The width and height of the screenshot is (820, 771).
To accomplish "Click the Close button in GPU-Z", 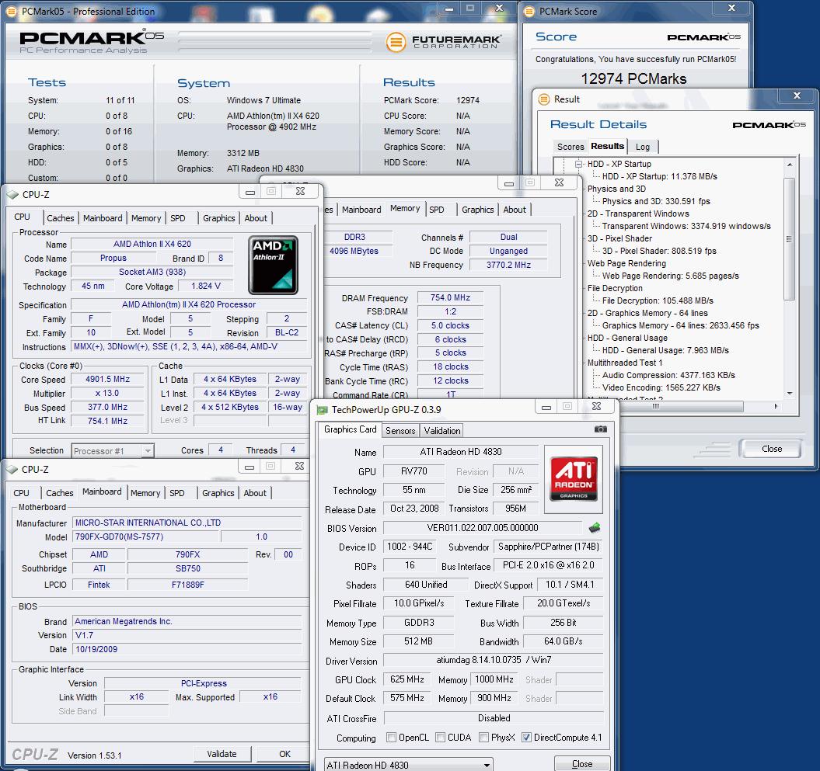I will click(582, 764).
